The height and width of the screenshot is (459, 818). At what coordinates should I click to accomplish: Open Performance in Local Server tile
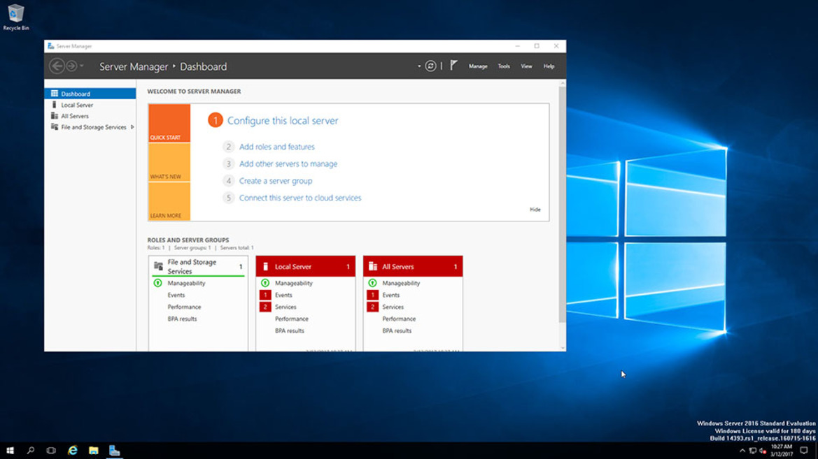(x=292, y=319)
